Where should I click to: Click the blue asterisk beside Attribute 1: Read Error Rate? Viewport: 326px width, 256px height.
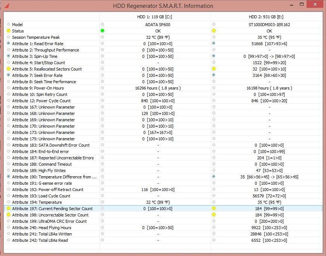pyautogui.click(x=9, y=44)
